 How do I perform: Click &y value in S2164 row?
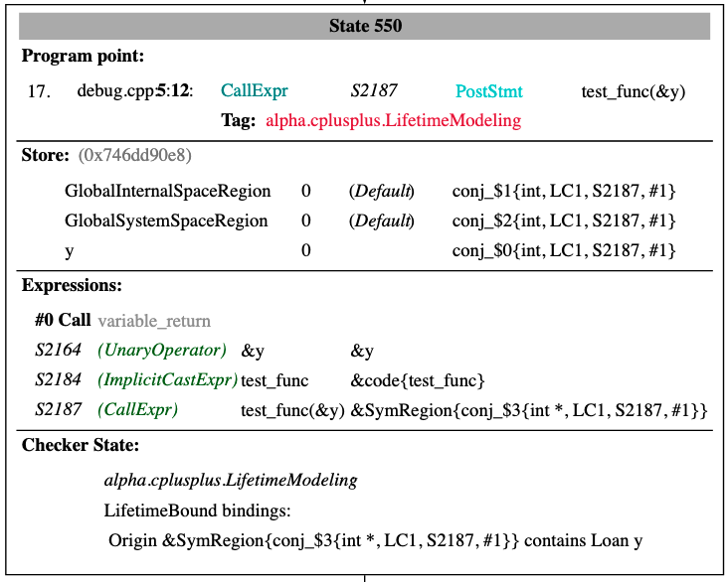point(362,351)
